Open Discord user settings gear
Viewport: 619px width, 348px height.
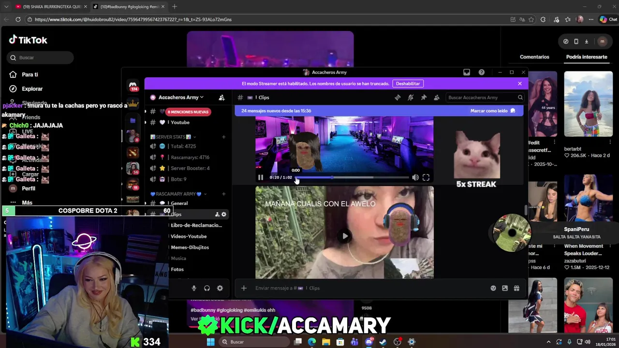click(220, 288)
